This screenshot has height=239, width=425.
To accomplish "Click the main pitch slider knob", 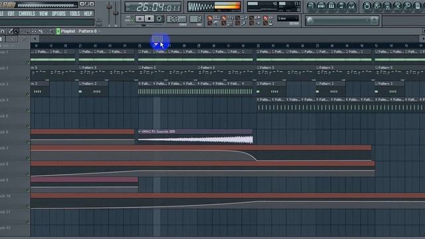I will coord(116,13).
